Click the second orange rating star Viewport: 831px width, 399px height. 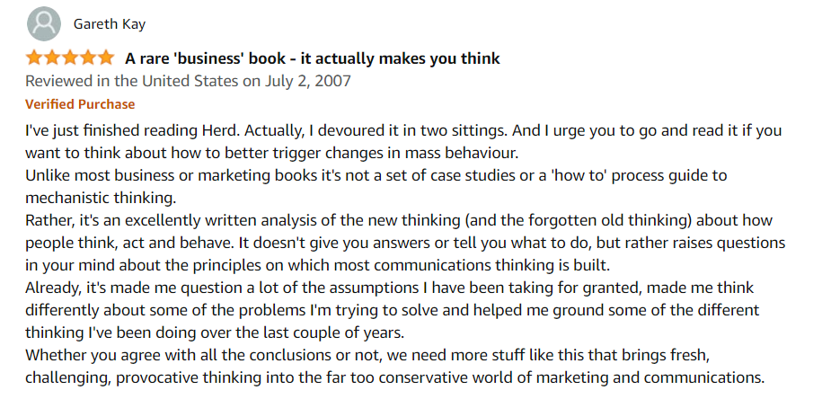pyautogui.click(x=52, y=58)
